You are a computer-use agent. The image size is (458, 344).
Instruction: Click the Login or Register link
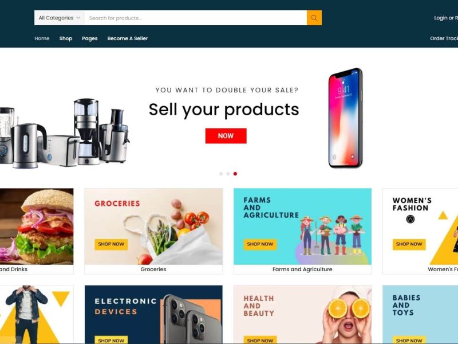tap(446, 18)
